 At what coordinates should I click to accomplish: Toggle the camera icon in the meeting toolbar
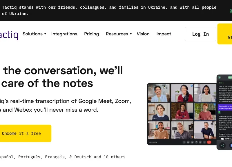tap(188, 142)
